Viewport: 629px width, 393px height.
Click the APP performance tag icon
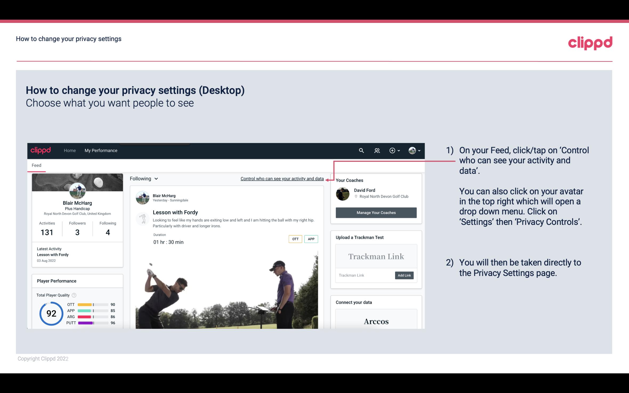[311, 239]
